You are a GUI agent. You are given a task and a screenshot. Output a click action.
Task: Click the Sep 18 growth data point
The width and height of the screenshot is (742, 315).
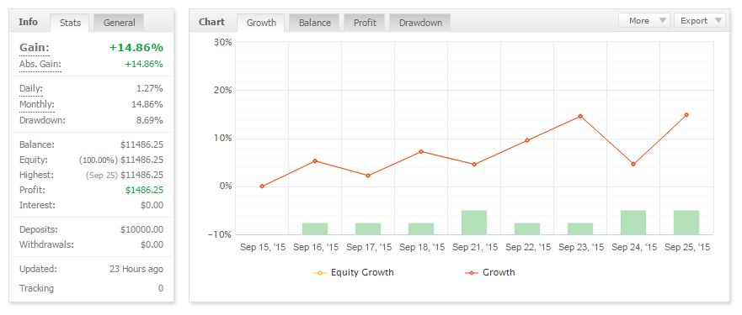click(421, 151)
